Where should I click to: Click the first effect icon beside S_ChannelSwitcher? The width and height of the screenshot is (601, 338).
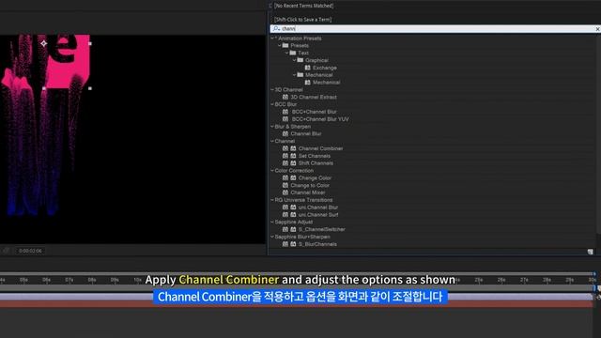(x=285, y=229)
